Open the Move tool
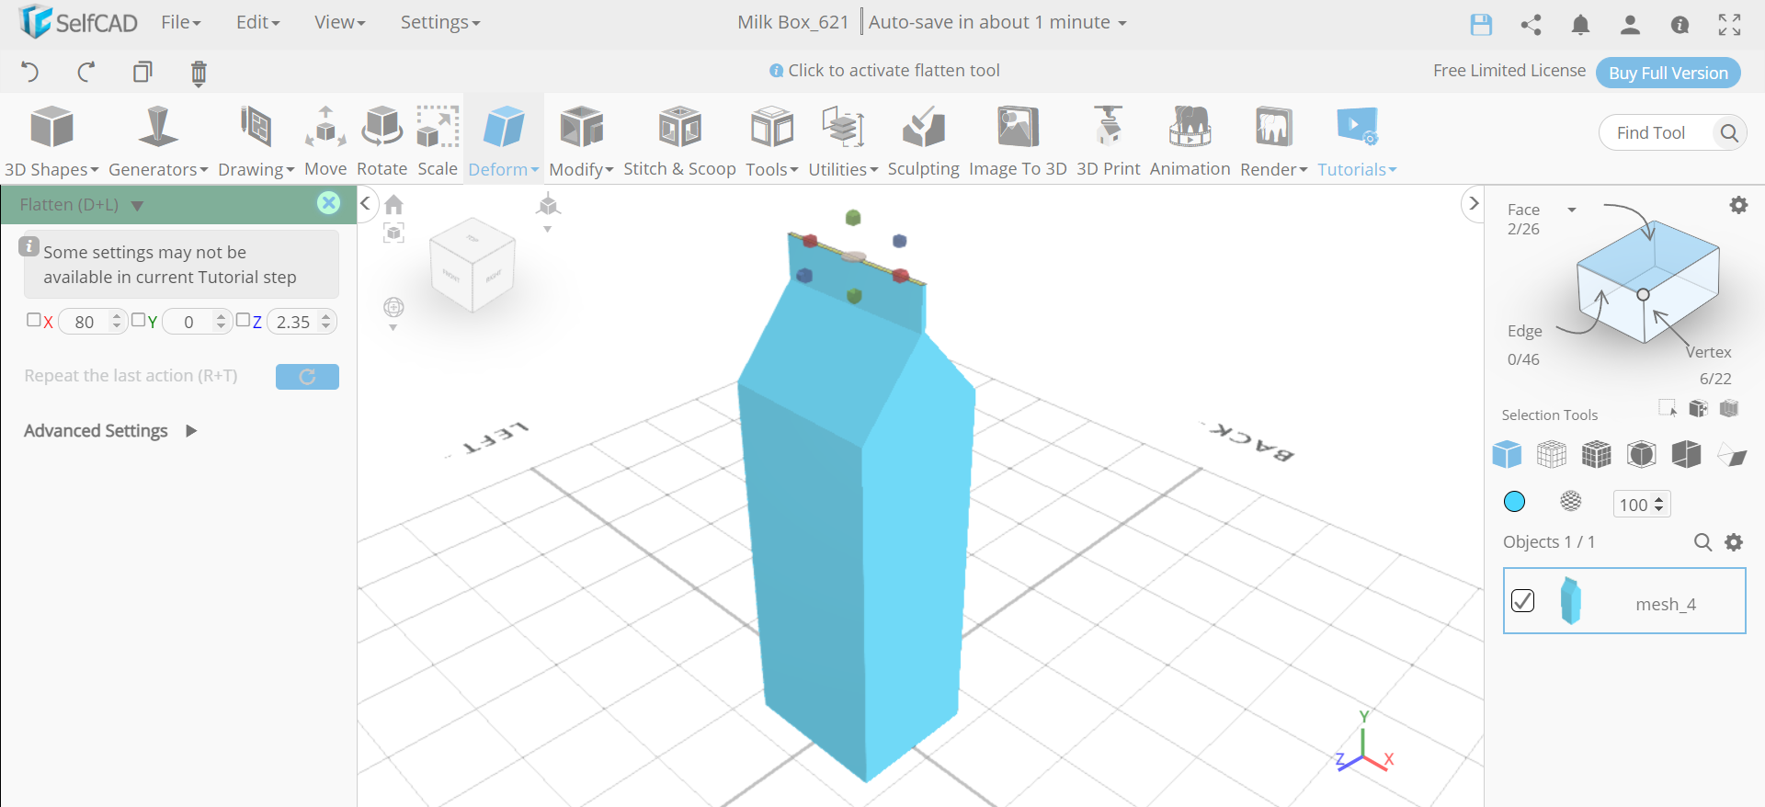 click(325, 141)
